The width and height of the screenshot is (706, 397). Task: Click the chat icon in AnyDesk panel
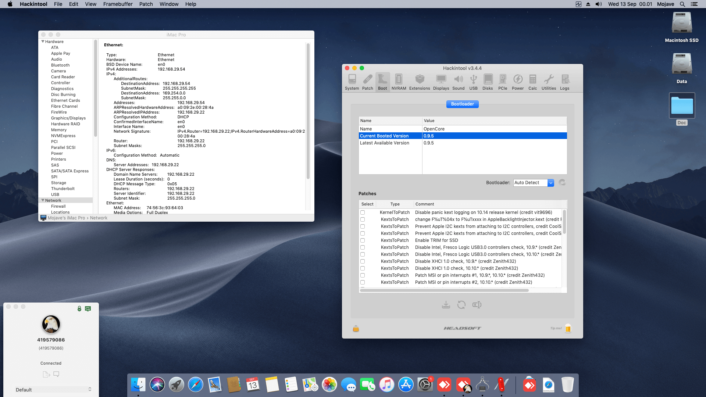point(56,374)
